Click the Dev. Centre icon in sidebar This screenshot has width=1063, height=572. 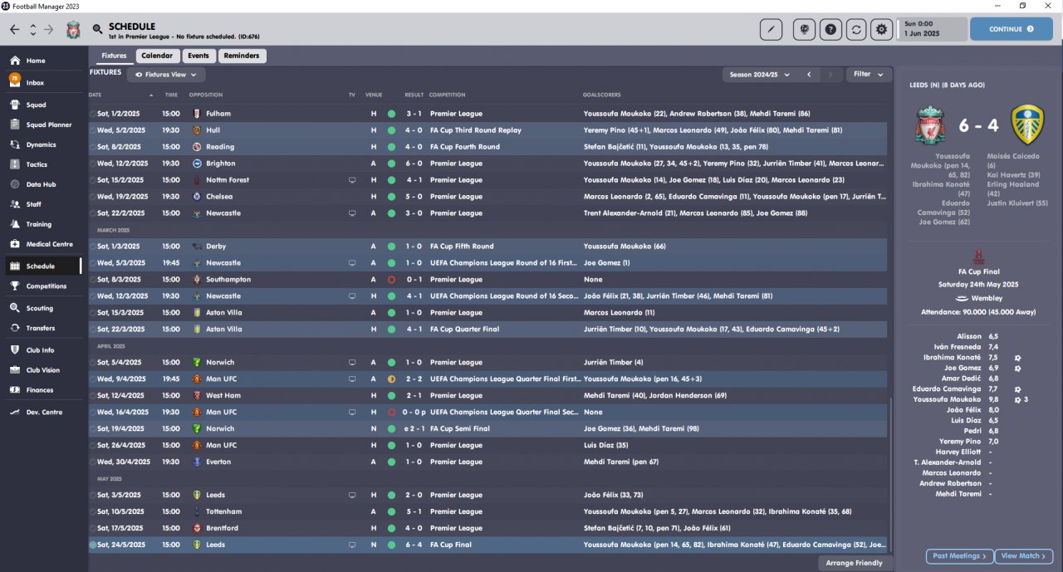coord(15,412)
